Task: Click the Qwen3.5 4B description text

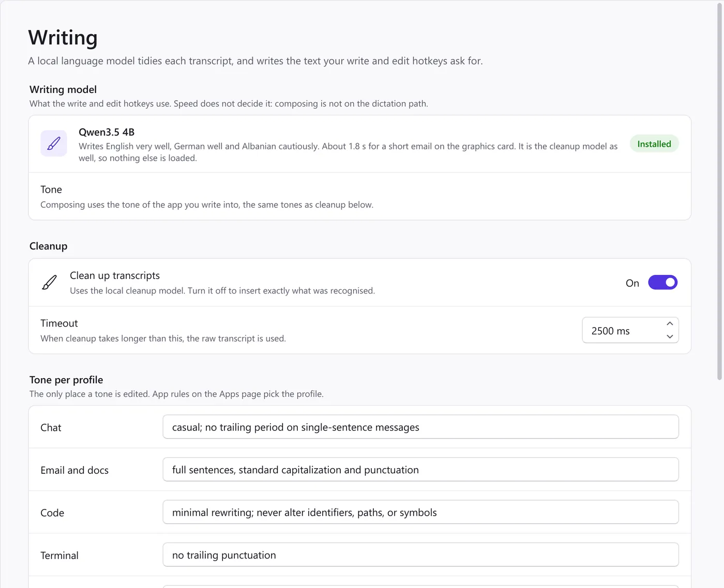Action: [x=348, y=152]
